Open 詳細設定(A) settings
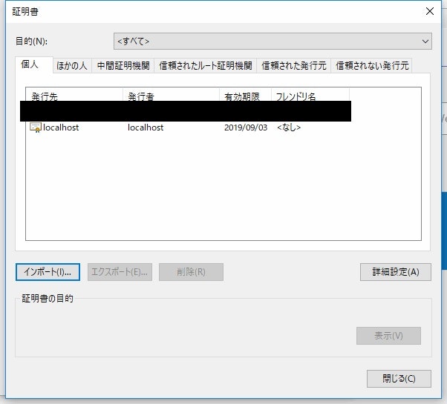Screen dimensions: 447x404 click(396, 272)
